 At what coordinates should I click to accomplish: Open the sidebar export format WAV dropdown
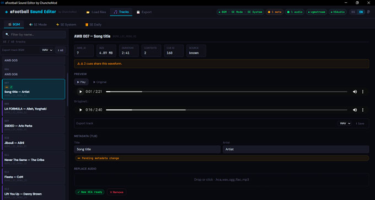[x=47, y=50]
